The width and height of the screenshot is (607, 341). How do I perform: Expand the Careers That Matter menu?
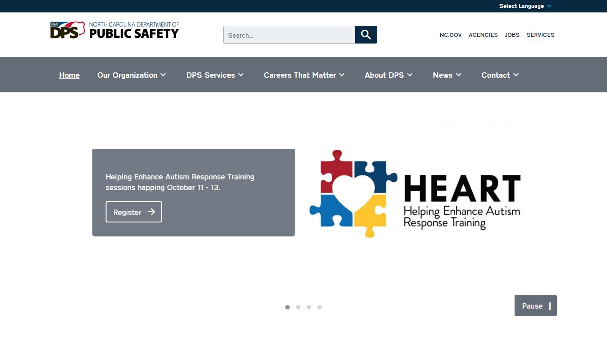(x=304, y=75)
